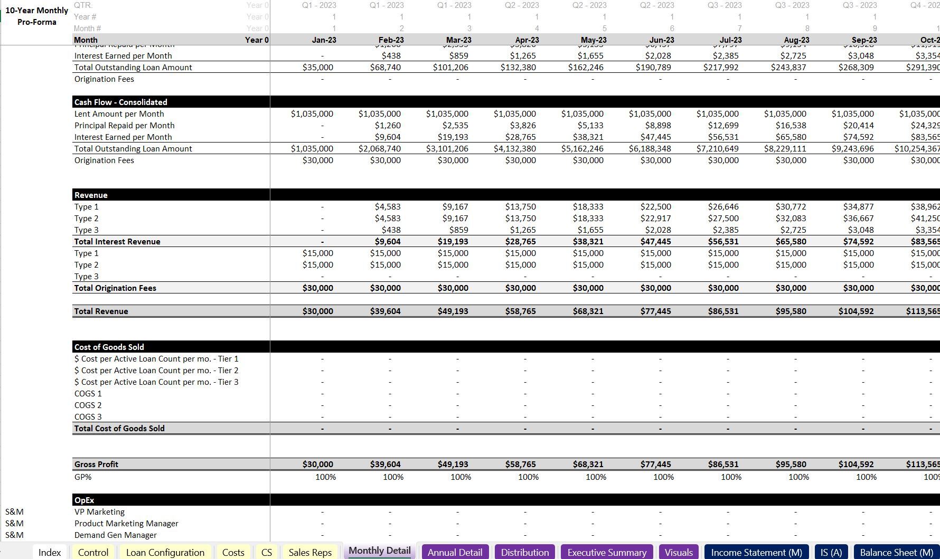The width and height of the screenshot is (940, 559).
Task: Click the Jun-23 Gross Profit value $77,445
Action: (656, 464)
